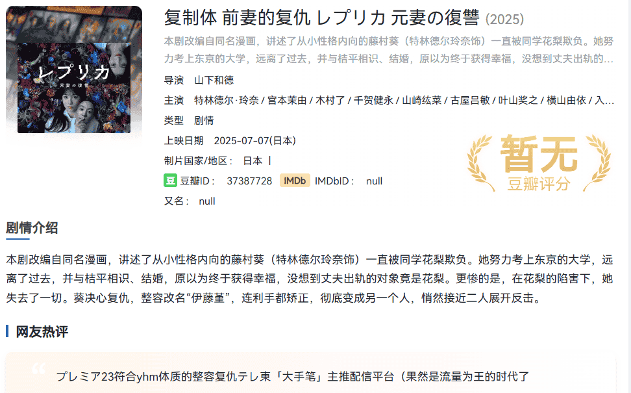Image resolution: width=631 pixels, height=393 pixels.
Task: Click the first user comment about プレミア23
Action: [292, 376]
